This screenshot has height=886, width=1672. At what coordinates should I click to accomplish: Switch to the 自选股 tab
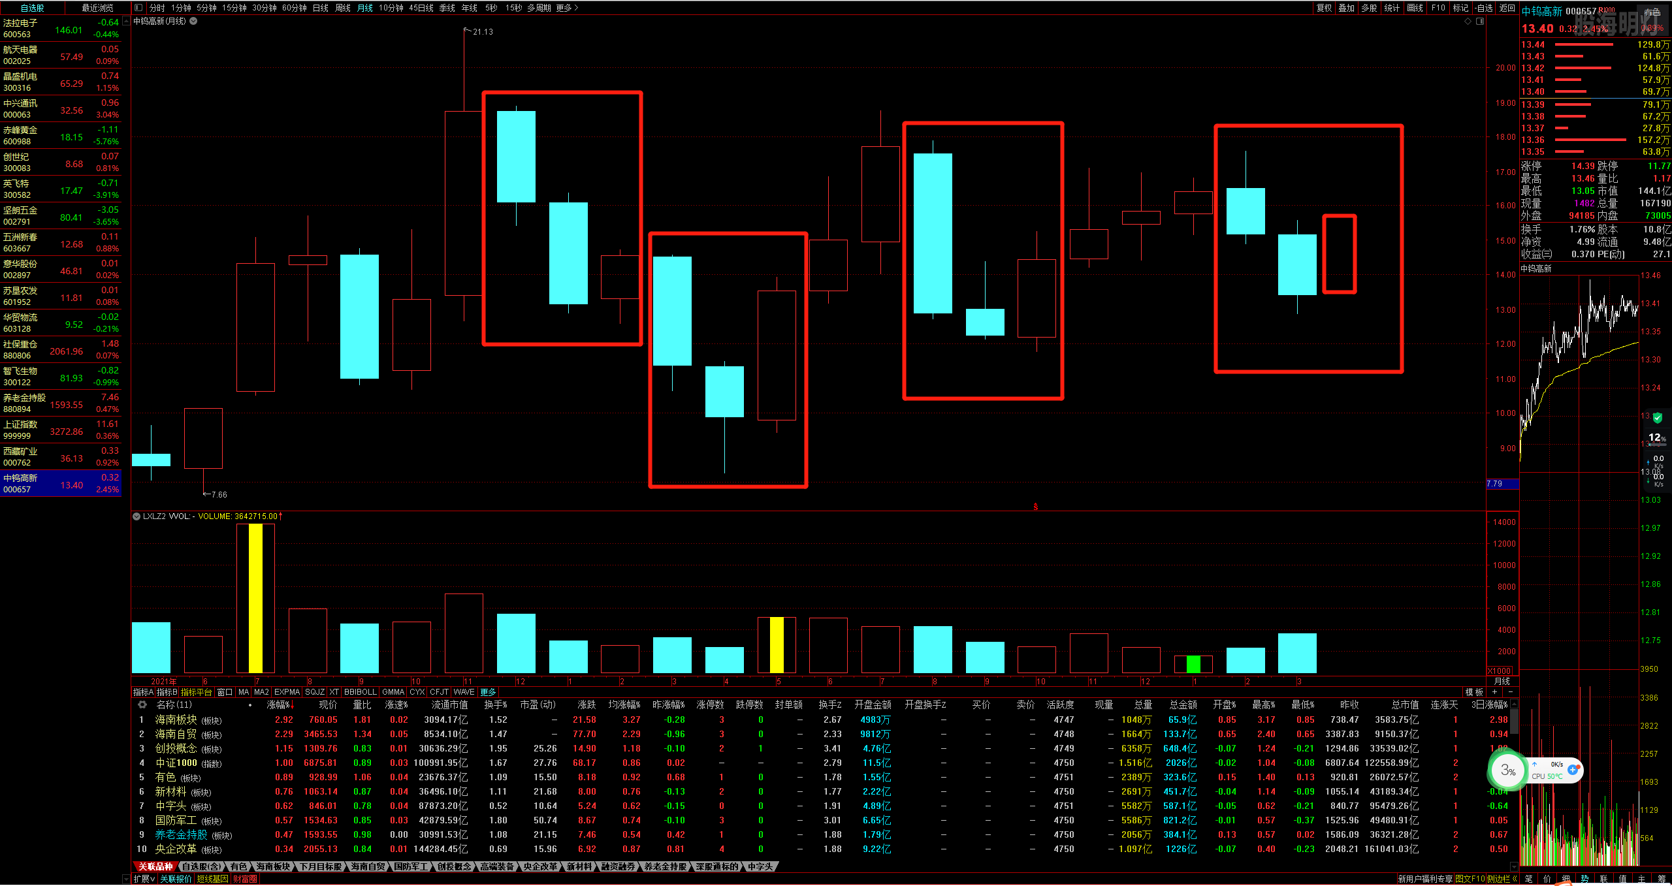pos(33,8)
